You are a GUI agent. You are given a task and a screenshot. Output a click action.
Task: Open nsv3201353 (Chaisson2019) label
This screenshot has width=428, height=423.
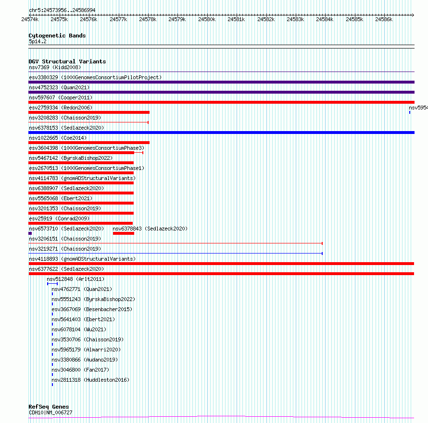pyautogui.click(x=65, y=208)
